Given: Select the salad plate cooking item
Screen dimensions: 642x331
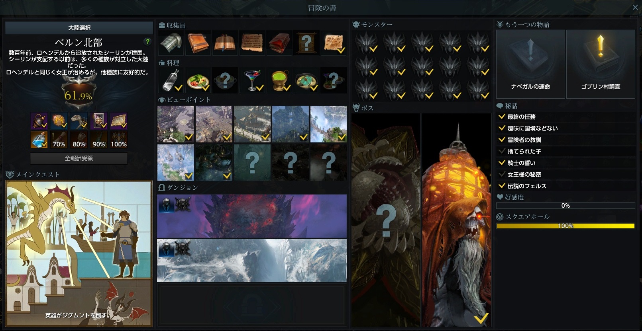Looking at the screenshot, I should point(198,80).
